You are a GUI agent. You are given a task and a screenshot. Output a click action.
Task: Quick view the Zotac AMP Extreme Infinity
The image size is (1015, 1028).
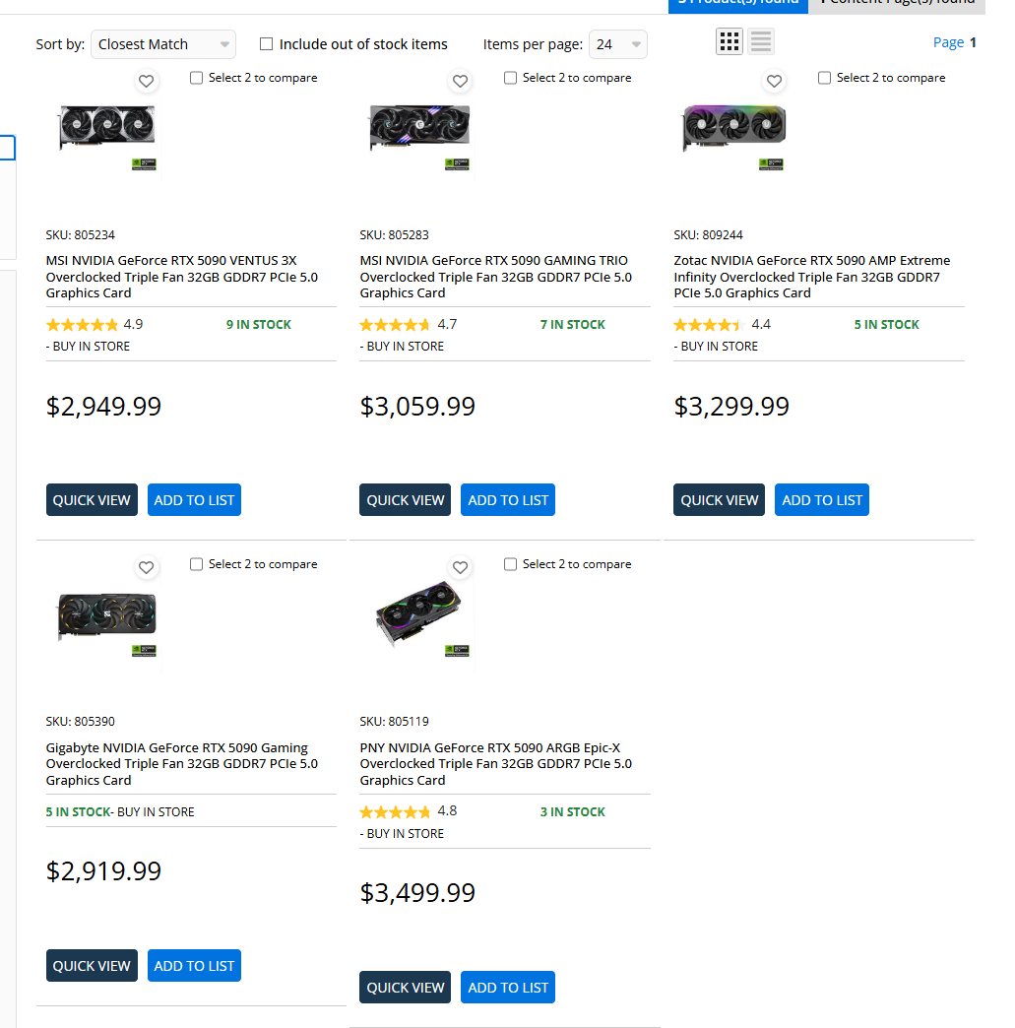[719, 500]
